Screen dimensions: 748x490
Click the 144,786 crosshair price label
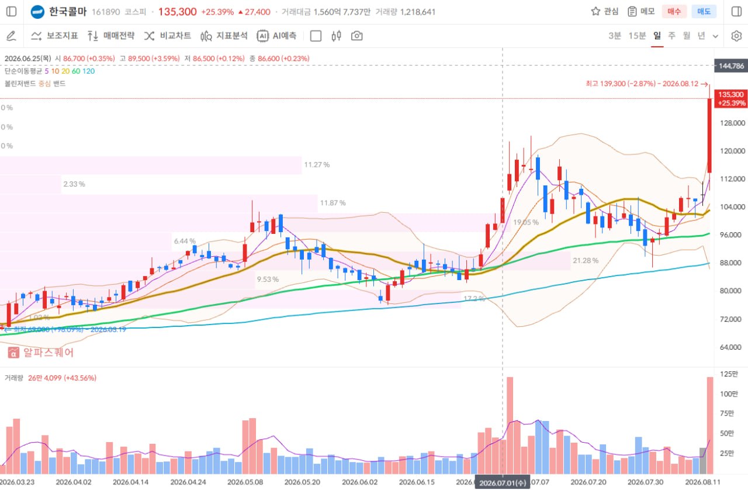pos(731,65)
